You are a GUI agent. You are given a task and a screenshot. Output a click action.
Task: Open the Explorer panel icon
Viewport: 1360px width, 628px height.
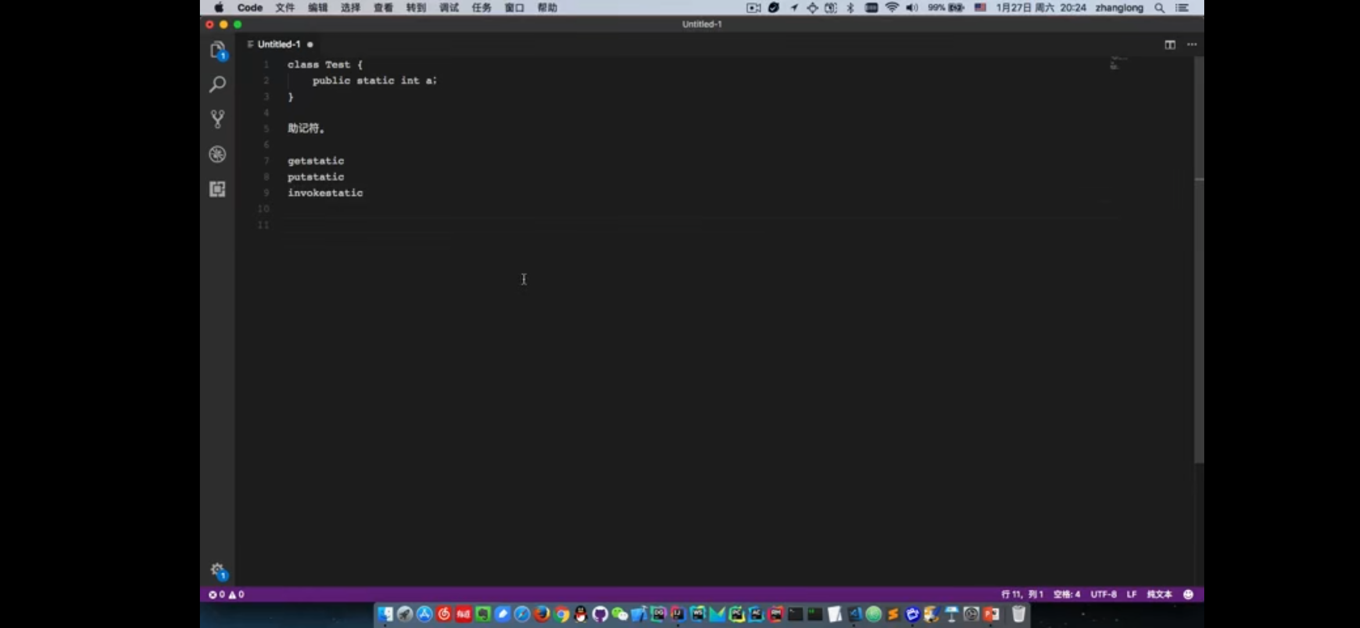217,50
